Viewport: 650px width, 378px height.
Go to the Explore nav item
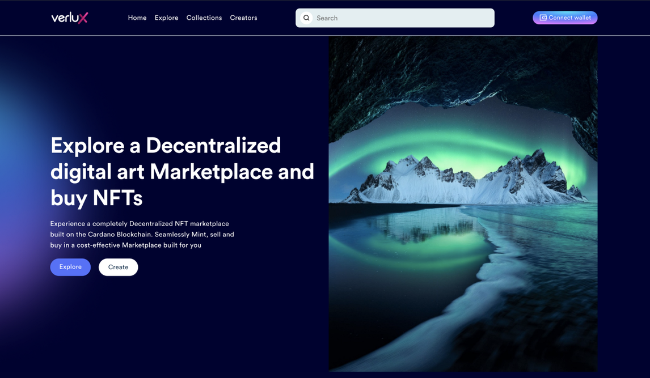167,18
